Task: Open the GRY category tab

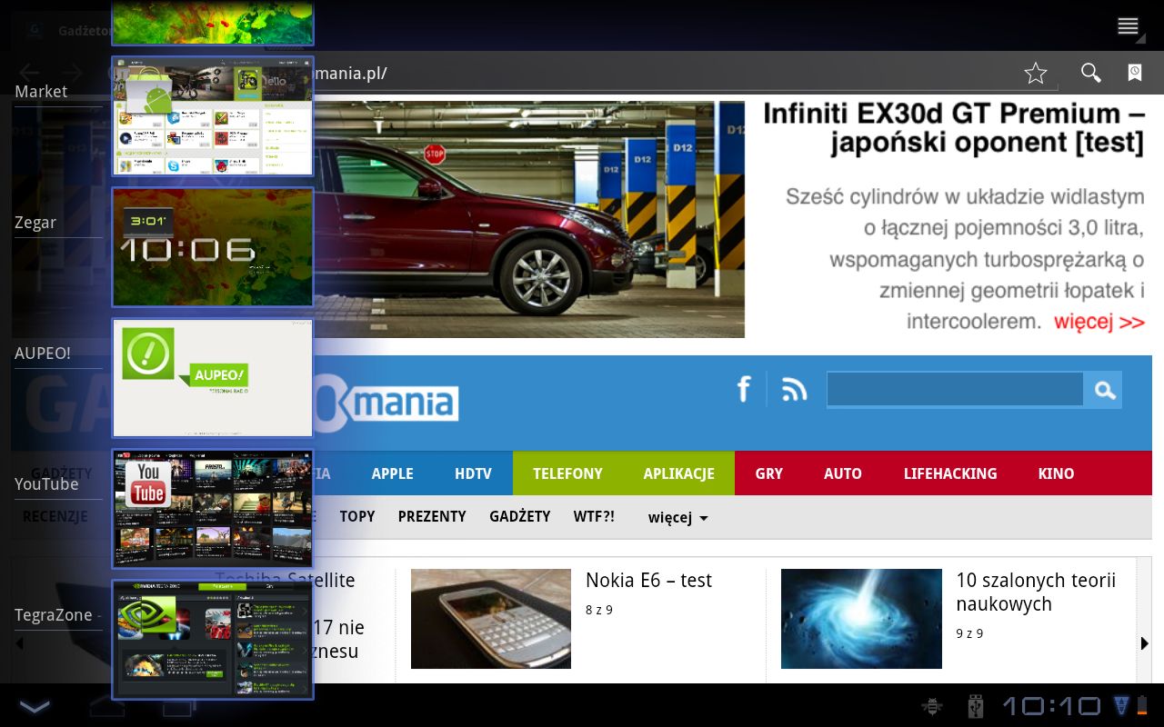Action: (x=769, y=473)
